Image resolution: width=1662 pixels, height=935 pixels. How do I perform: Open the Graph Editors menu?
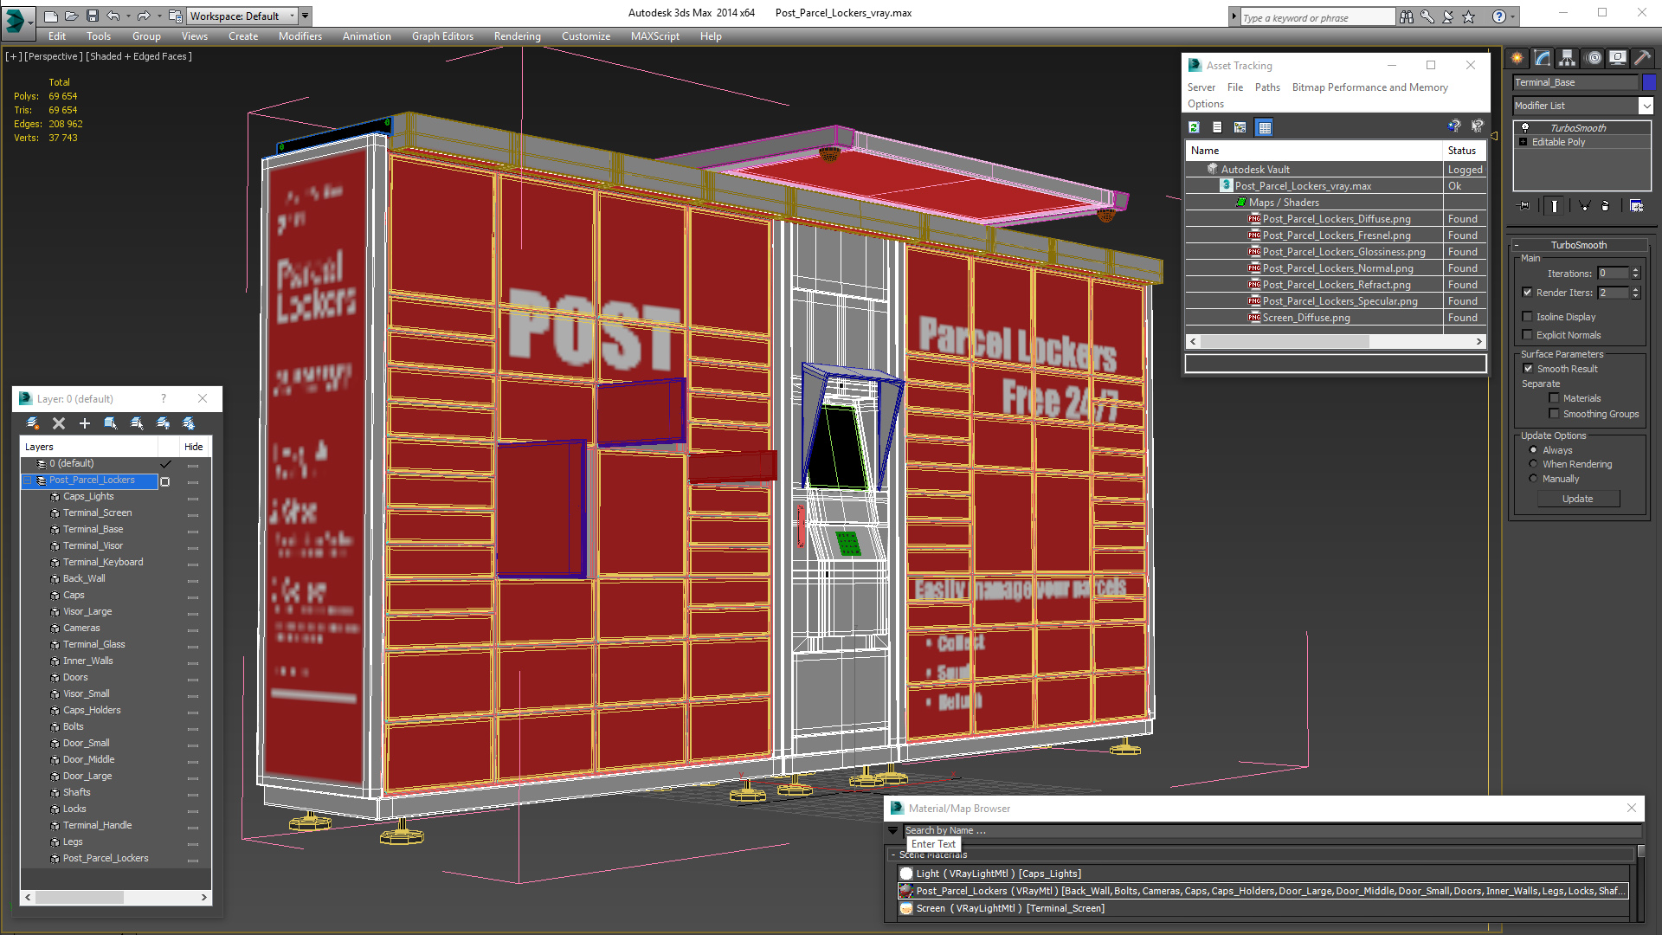[x=442, y=36]
